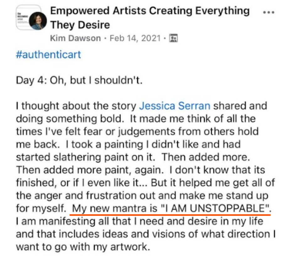Click the "want to go with my artwork." line
Image resolution: width=288 pixels, height=260 pixels.
click(x=83, y=247)
